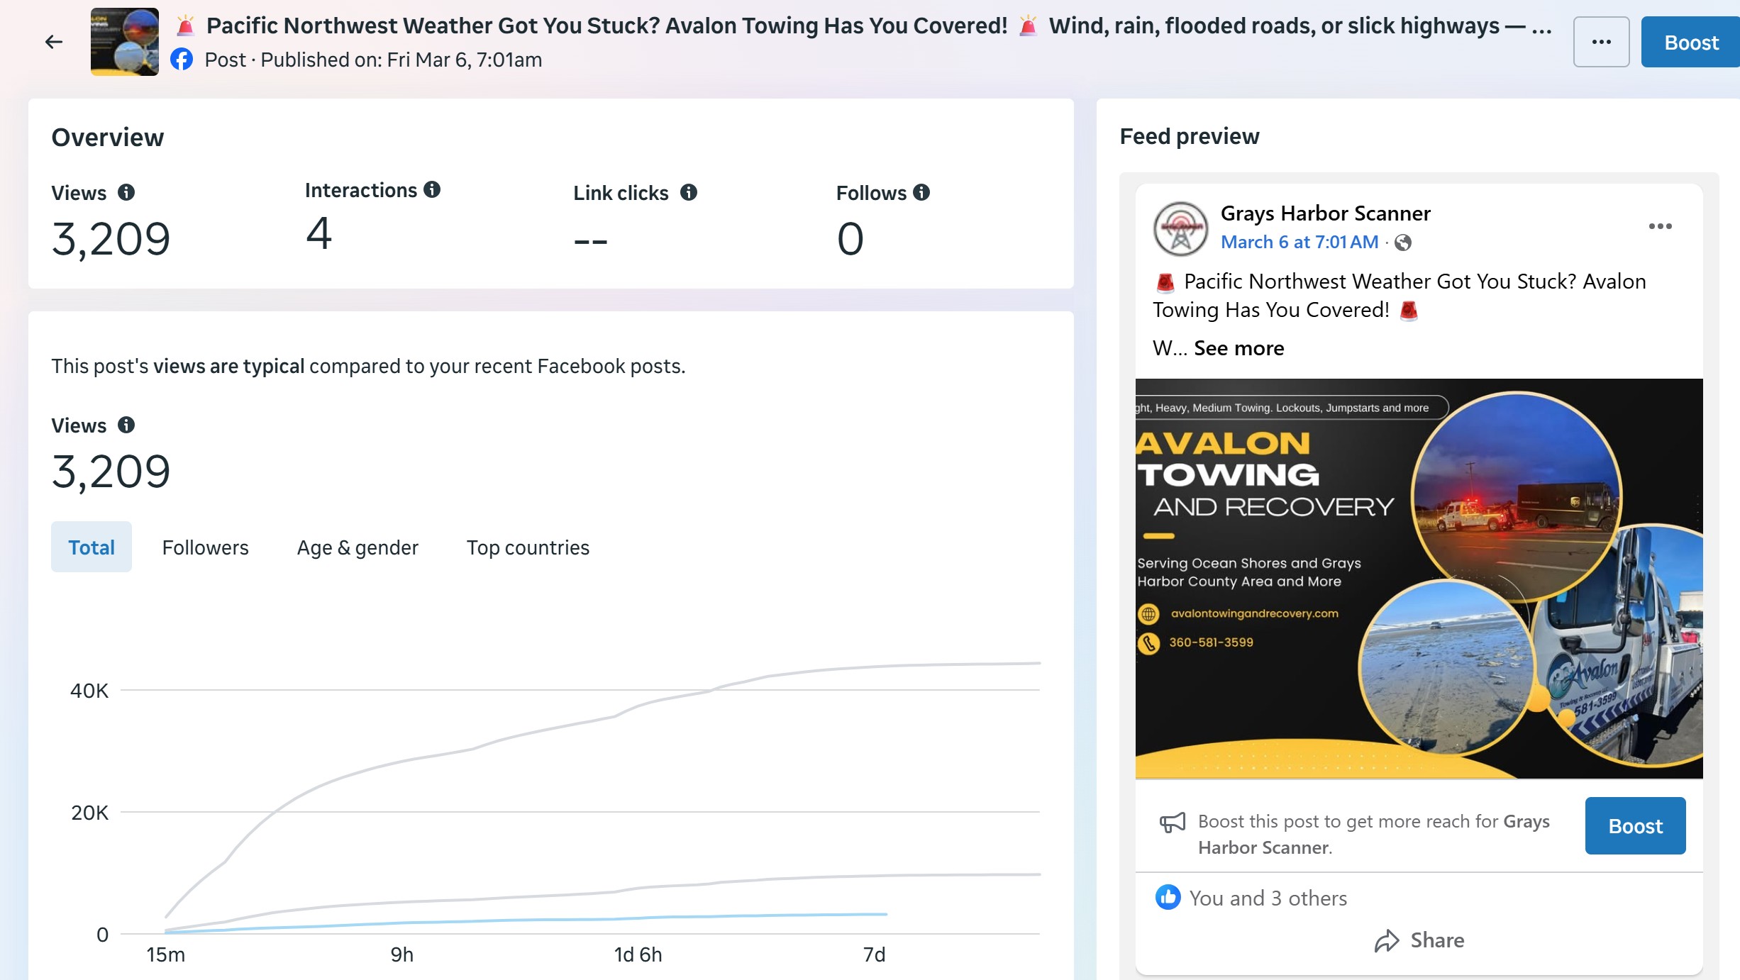The width and height of the screenshot is (1740, 980).
Task: Click the Share arrow icon
Action: point(1386,940)
